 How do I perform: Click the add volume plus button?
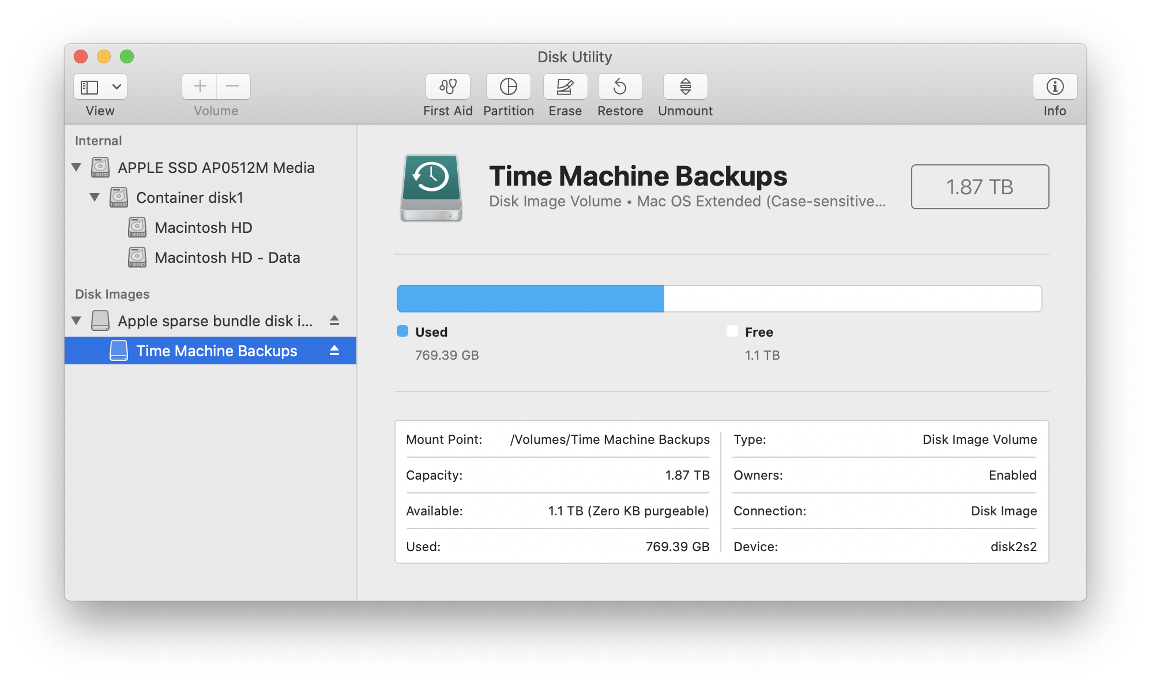200,87
